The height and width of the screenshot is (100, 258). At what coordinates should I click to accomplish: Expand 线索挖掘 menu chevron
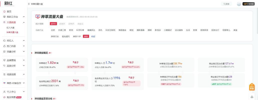[24, 74]
